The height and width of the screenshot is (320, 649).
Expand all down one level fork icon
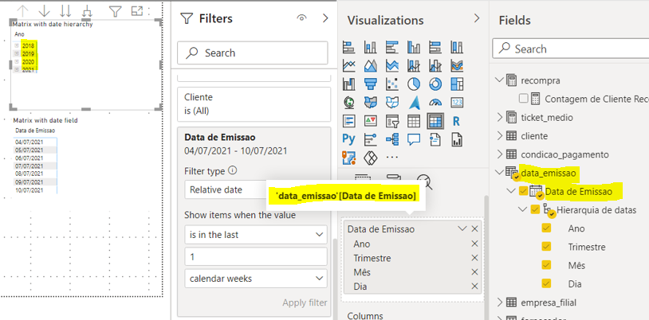[x=87, y=11]
